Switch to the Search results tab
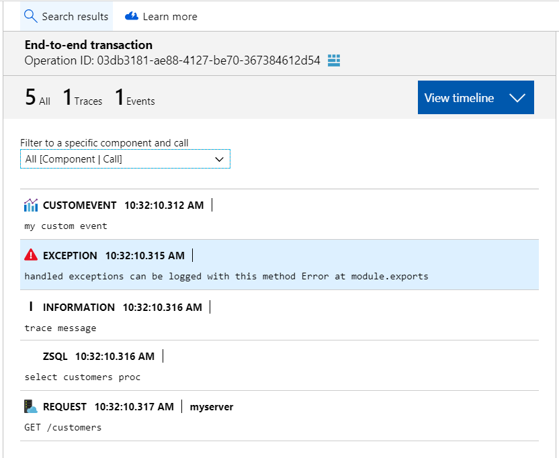This screenshot has height=458, width=559. (x=66, y=15)
